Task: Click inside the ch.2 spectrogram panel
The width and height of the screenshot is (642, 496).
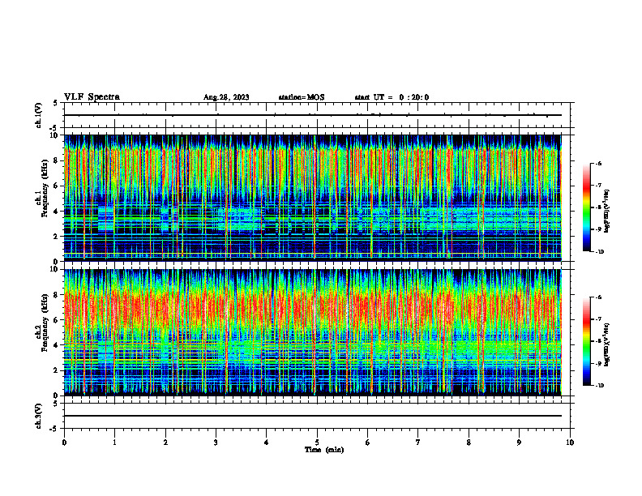Action: click(313, 332)
